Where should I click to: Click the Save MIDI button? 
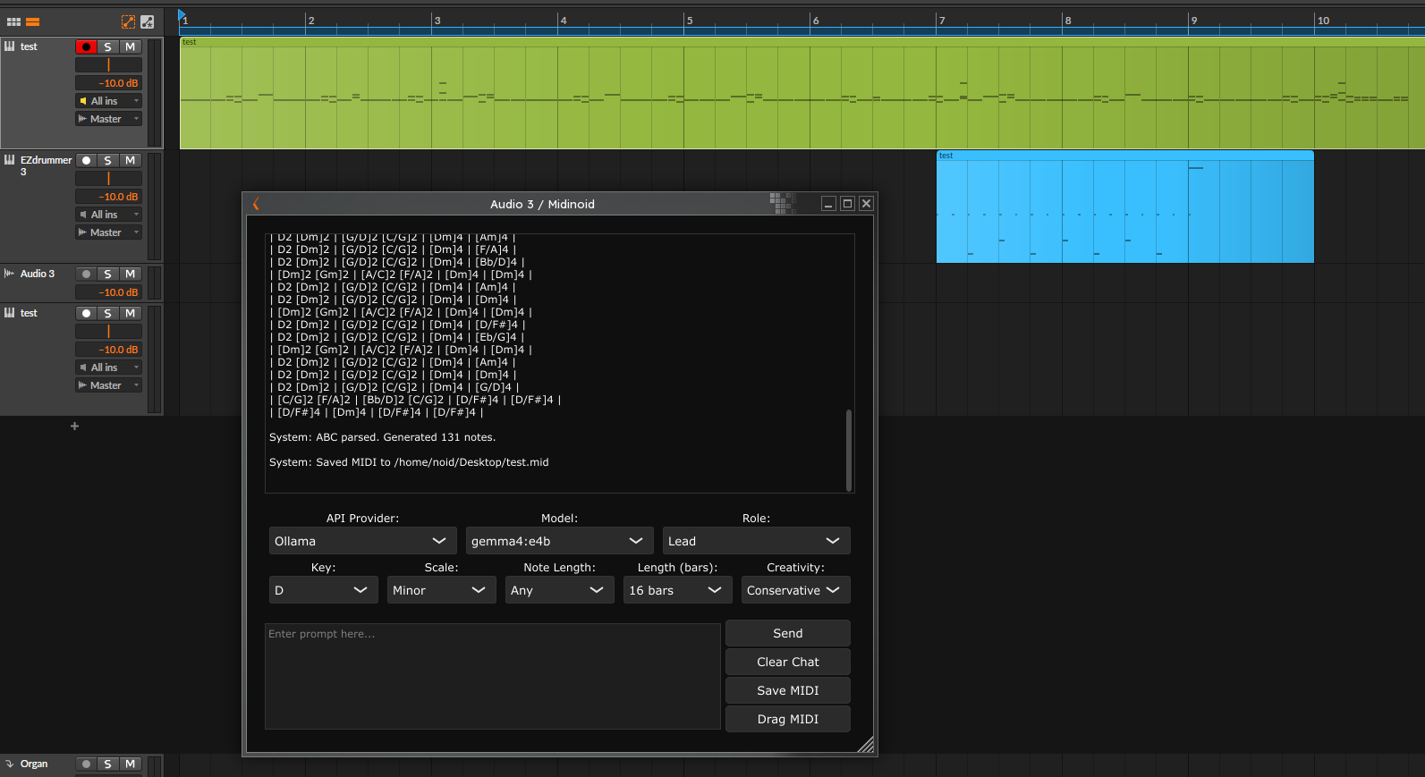click(x=787, y=690)
